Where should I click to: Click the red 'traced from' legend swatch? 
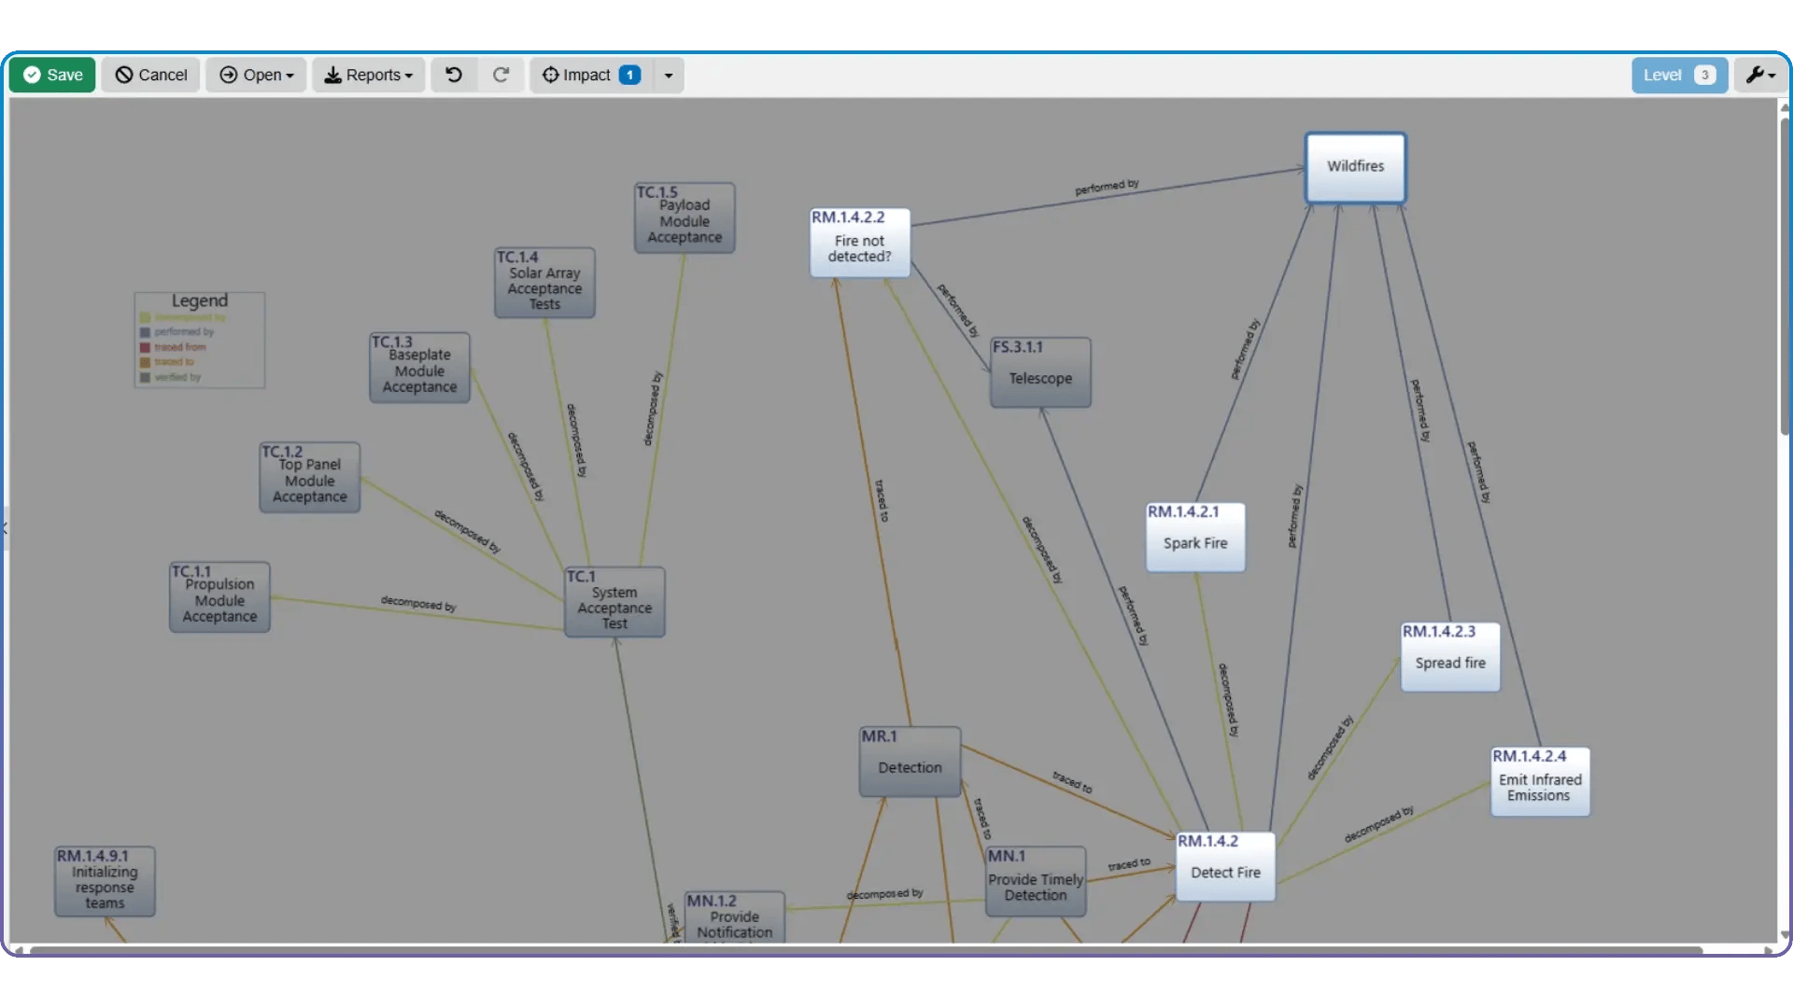click(145, 347)
